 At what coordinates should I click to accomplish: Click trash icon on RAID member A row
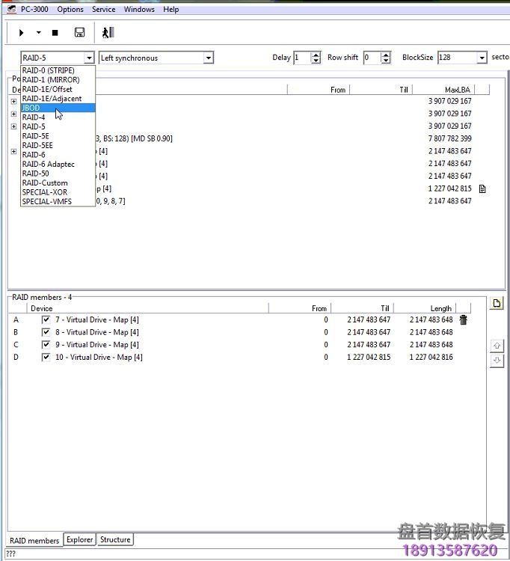pyautogui.click(x=464, y=320)
